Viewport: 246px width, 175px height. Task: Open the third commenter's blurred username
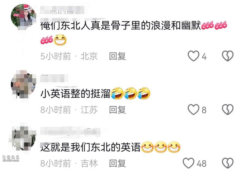tap(70, 131)
